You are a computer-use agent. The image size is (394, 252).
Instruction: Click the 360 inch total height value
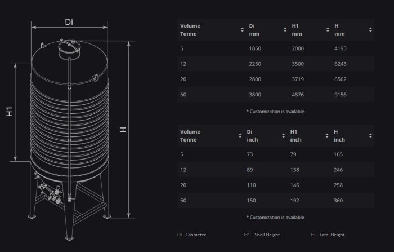pos(339,201)
